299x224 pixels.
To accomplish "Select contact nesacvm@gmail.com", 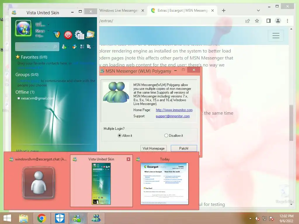I will tap(37, 98).
